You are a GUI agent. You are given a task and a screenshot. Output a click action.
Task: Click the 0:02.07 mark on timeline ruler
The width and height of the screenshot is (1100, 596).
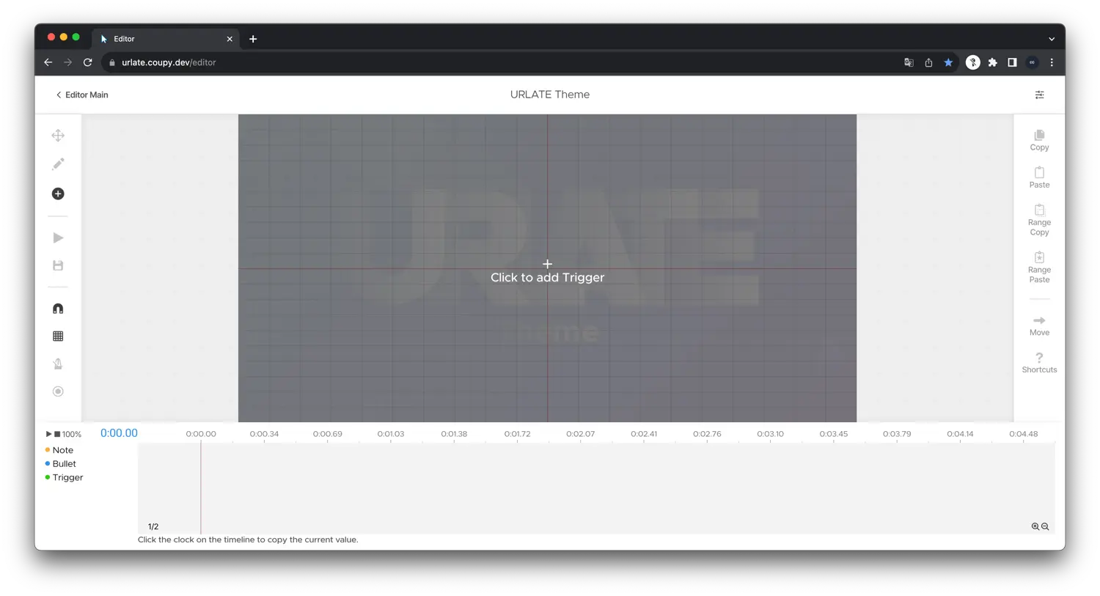(580, 434)
